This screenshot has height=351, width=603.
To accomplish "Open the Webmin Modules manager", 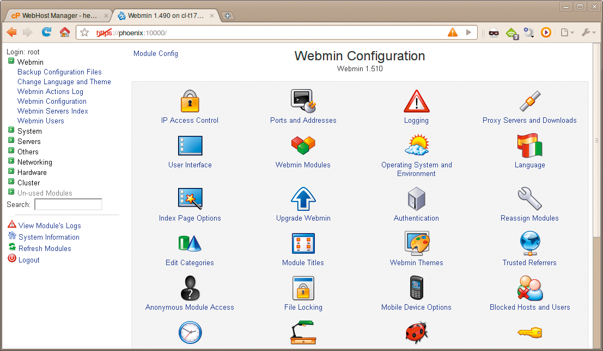I will (x=303, y=151).
